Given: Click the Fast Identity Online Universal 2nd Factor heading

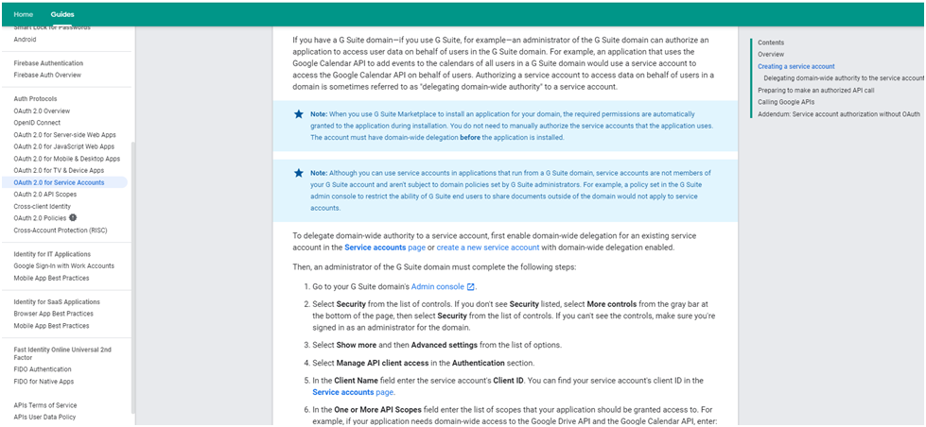Looking at the screenshot, I should pyautogui.click(x=62, y=353).
